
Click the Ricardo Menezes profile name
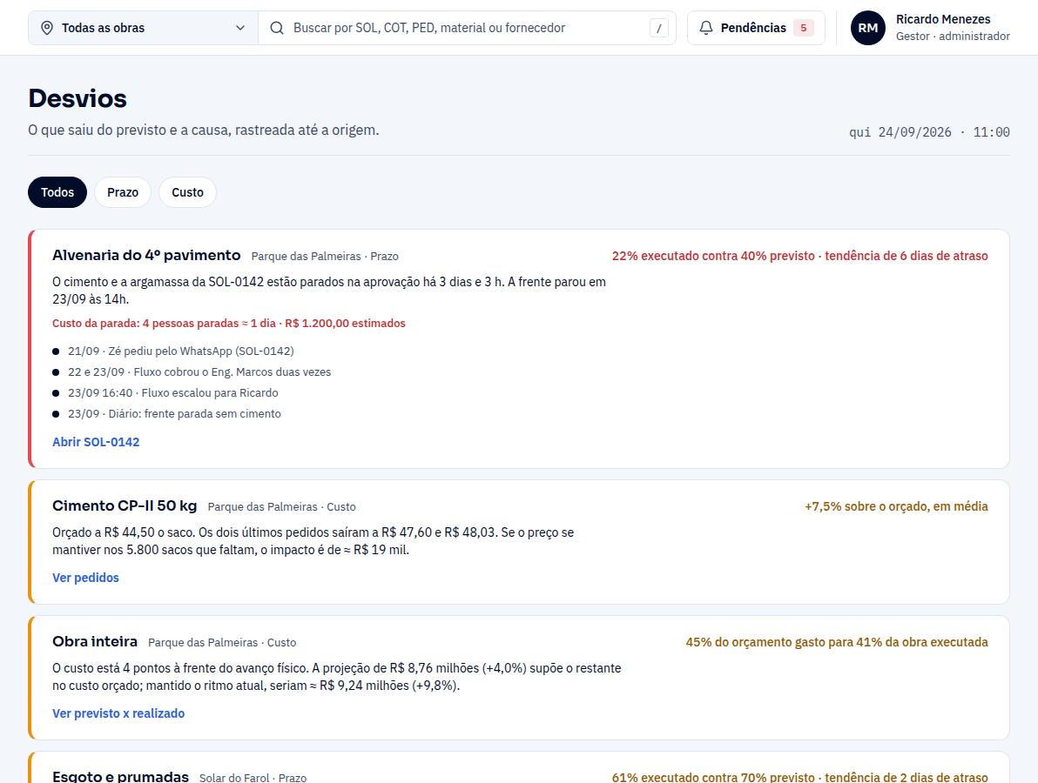(943, 19)
